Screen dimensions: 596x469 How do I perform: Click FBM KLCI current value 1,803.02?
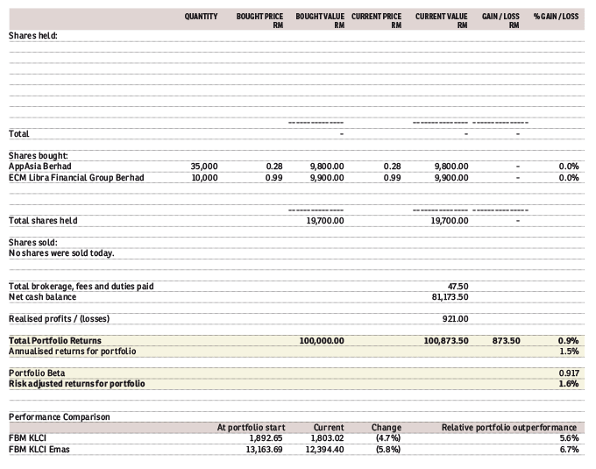328,438
